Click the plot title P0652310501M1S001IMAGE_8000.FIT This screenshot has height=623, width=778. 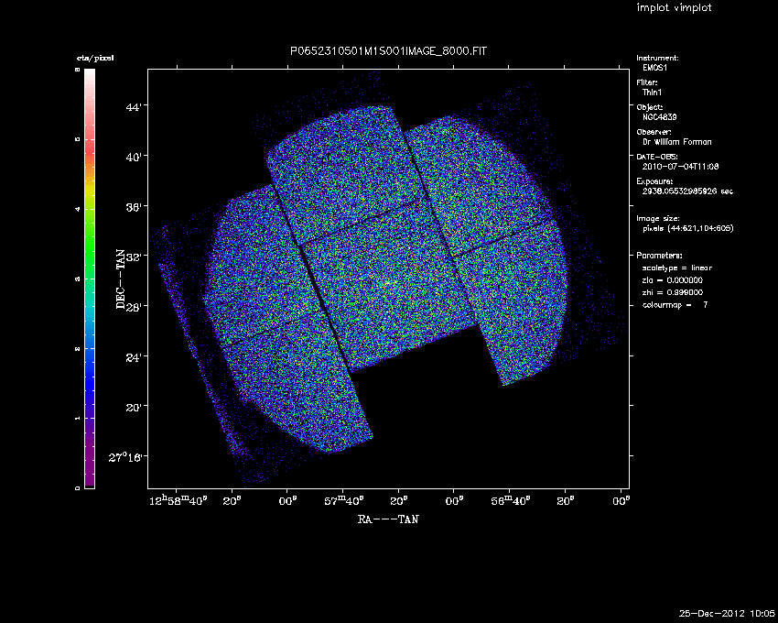388,51
